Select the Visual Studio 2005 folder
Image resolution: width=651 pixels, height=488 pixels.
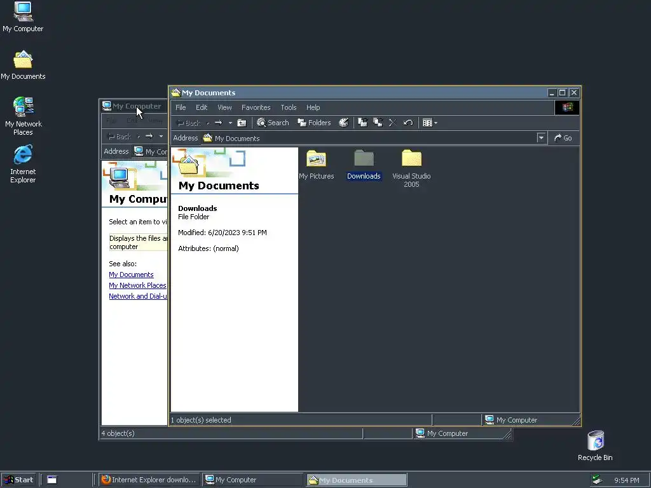pyautogui.click(x=411, y=169)
